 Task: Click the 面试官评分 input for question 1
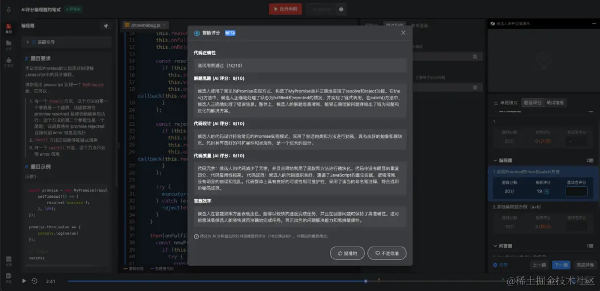576,191
